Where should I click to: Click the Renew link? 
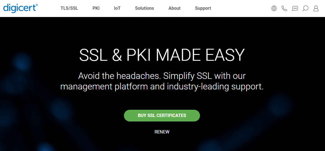tap(162, 132)
